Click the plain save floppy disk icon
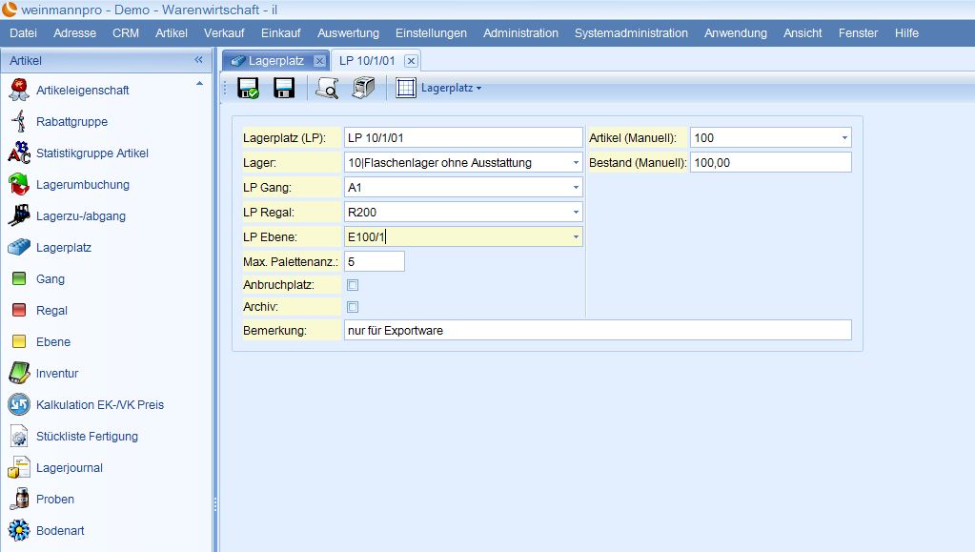 tap(284, 88)
